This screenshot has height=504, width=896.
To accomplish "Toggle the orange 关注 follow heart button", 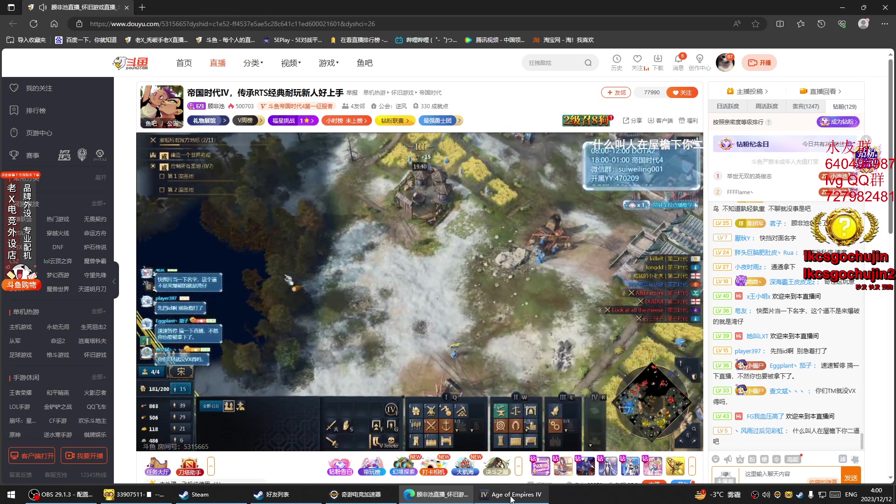I will point(682,92).
